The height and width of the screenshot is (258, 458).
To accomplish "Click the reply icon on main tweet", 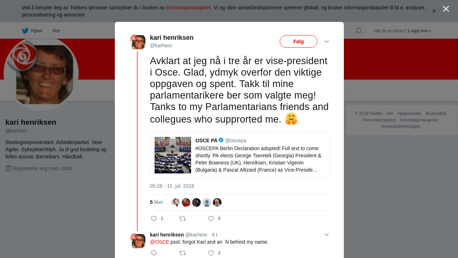I will [154, 219].
